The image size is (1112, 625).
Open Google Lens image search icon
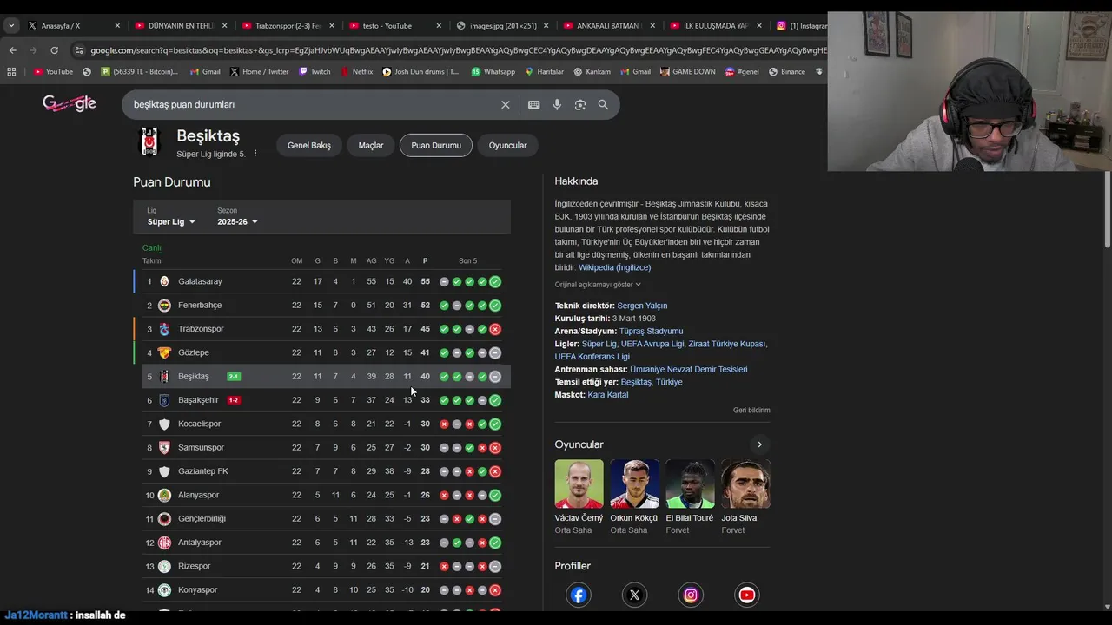click(x=580, y=104)
